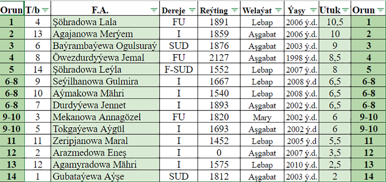Image resolution: width=386 pixels, height=182 pixels.
Task: Open filter on the rightmost Orun header
Action: pyautogui.click(x=380, y=11)
